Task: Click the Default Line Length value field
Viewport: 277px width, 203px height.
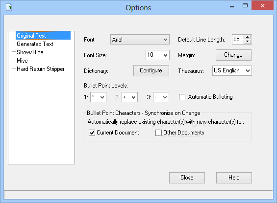Action: pos(238,40)
